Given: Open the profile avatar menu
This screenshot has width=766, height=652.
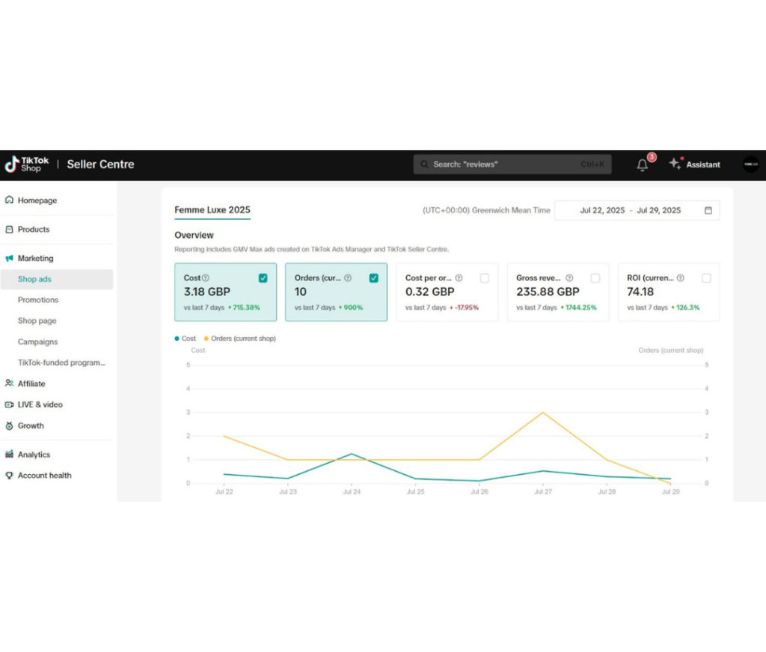Looking at the screenshot, I should [751, 164].
